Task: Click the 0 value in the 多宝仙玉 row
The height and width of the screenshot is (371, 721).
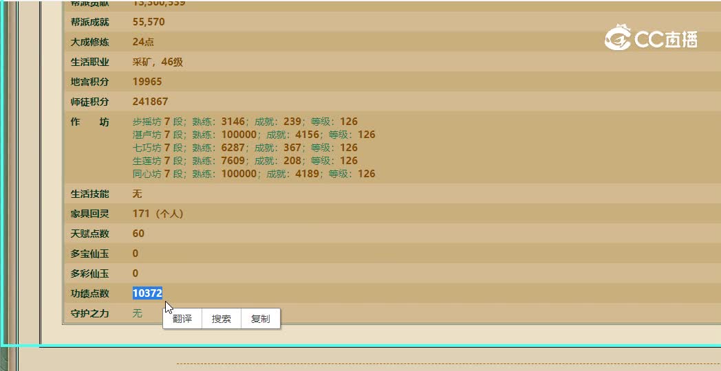Action: click(x=135, y=253)
